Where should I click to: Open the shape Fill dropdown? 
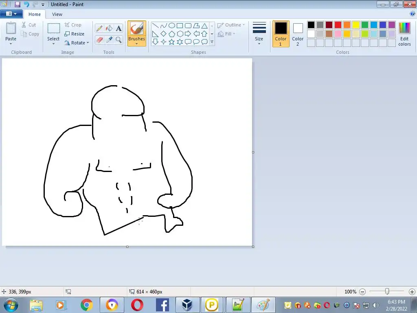pyautogui.click(x=226, y=34)
